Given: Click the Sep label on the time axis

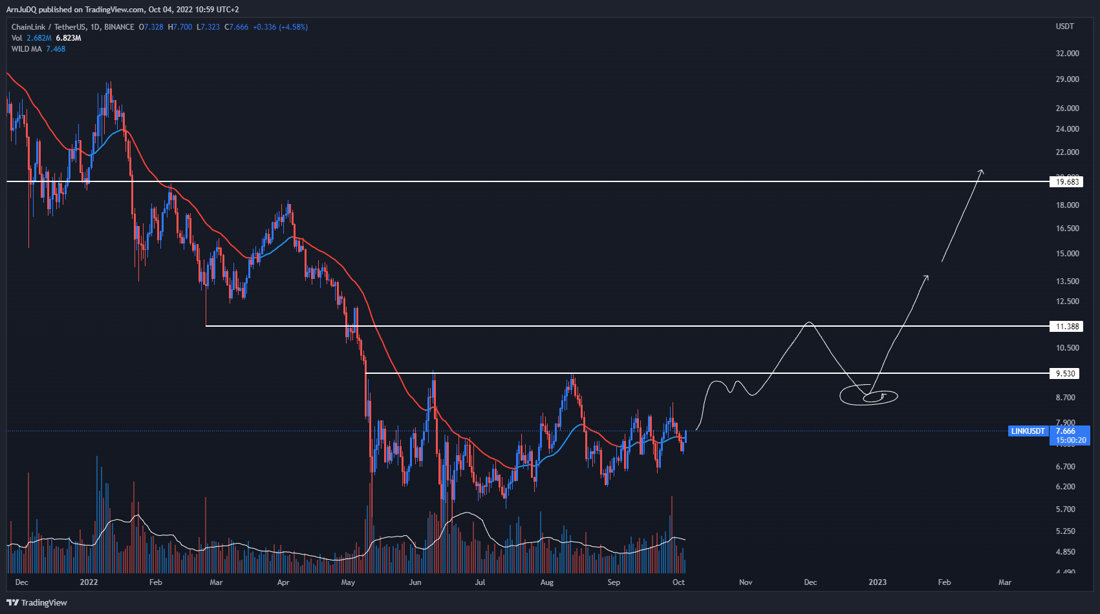Looking at the screenshot, I should click(614, 582).
